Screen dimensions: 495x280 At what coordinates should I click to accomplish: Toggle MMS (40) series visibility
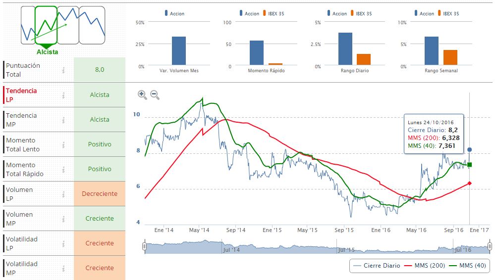click(469, 266)
